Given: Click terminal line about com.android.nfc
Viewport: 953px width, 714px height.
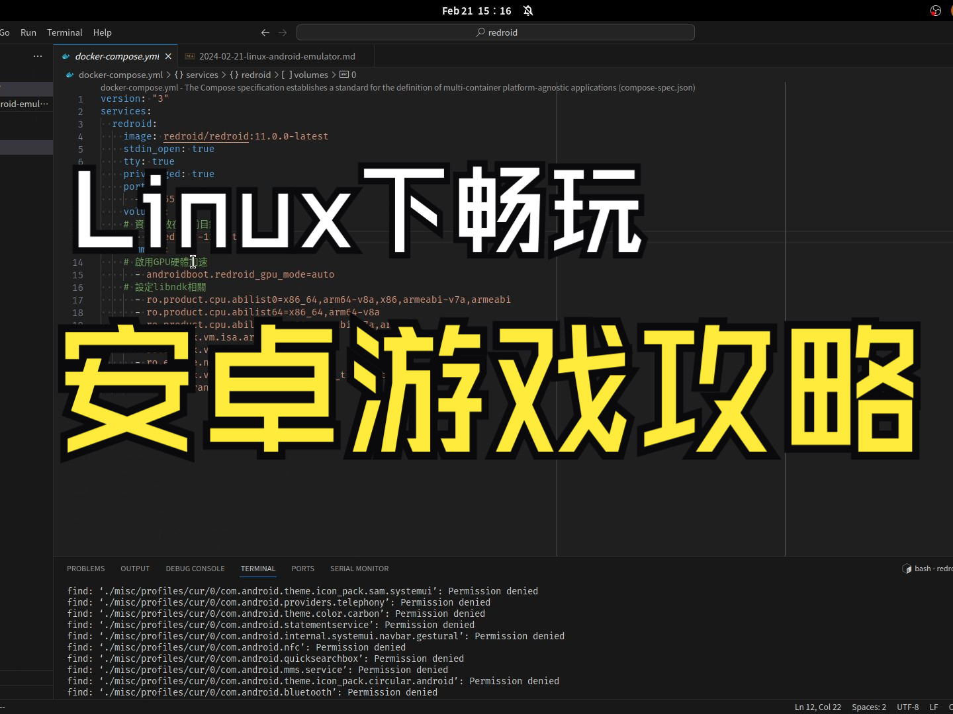Looking at the screenshot, I should [x=236, y=647].
